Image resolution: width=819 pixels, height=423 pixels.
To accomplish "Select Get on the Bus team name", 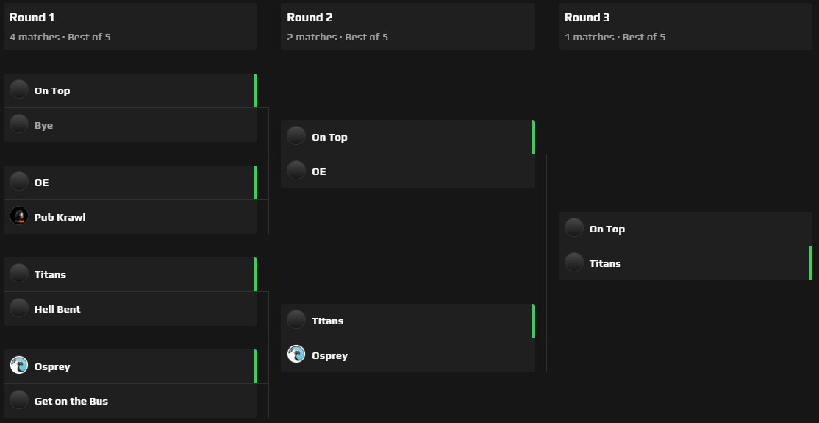I will (x=71, y=401).
